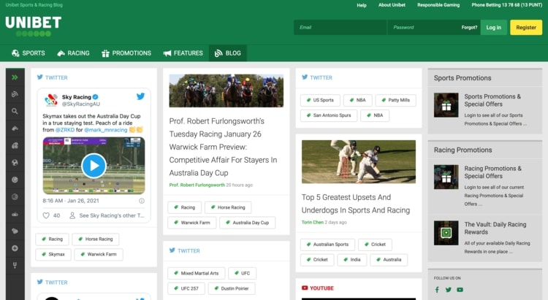
Task: Open the YouTube icon under Follow Us On
Action: click(460, 290)
